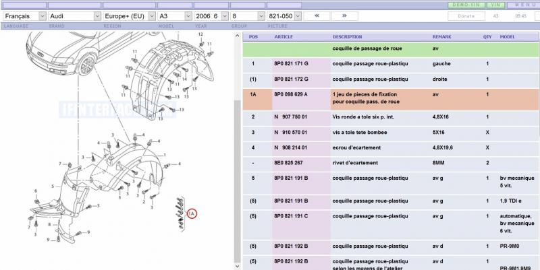Select article N 908 214 01
540x270 pixels.
coord(290,147)
